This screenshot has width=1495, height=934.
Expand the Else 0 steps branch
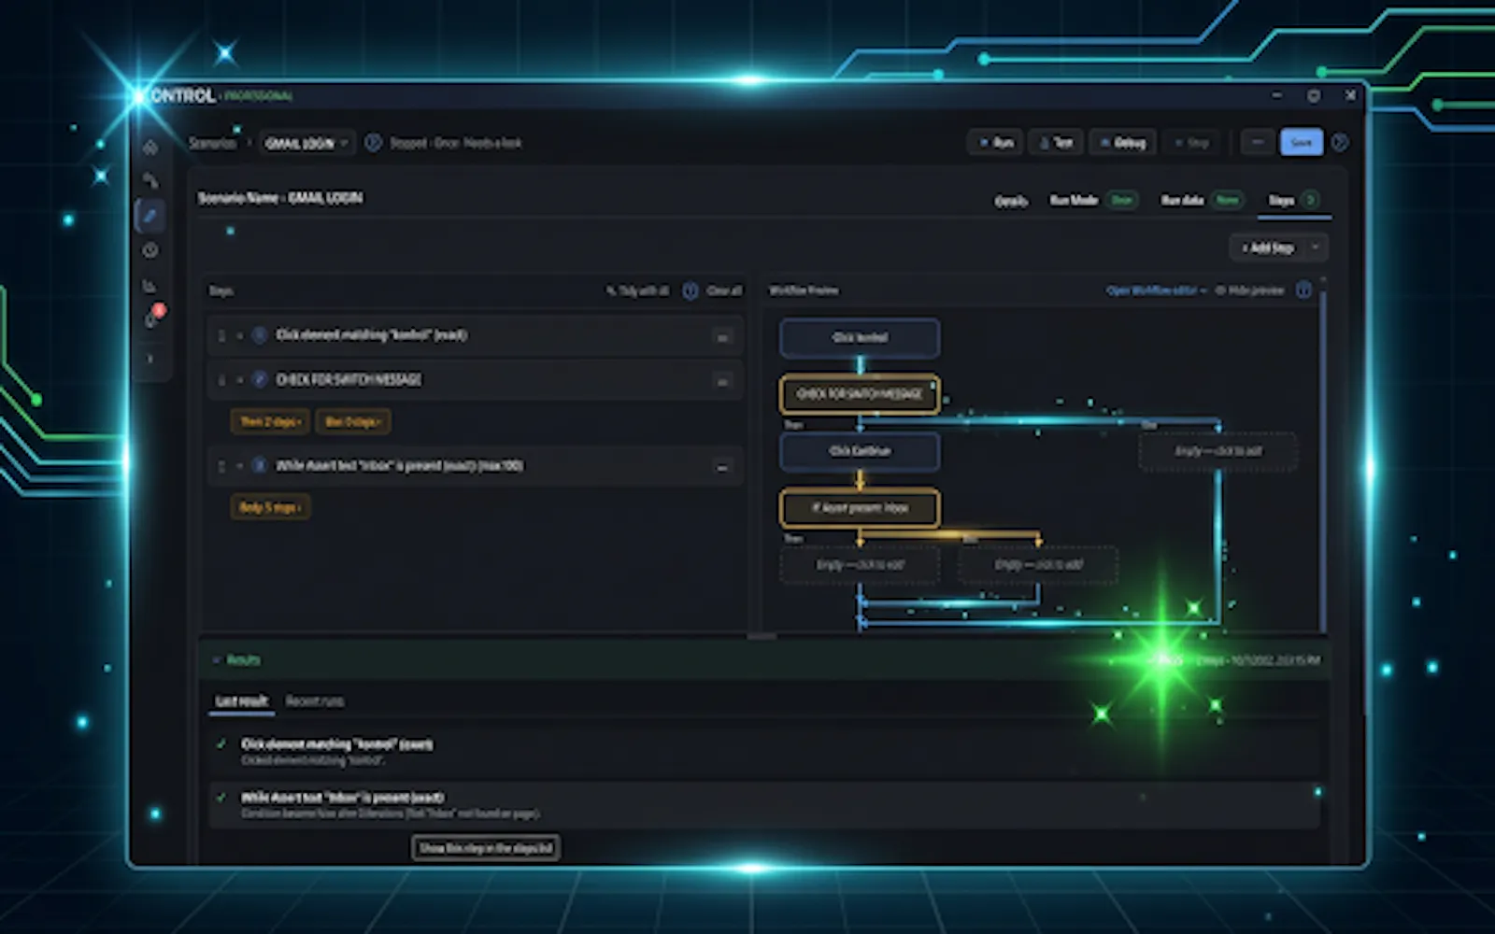(352, 421)
